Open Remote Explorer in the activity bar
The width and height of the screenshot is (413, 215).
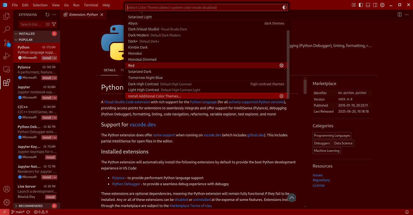pyautogui.click(x=7, y=70)
